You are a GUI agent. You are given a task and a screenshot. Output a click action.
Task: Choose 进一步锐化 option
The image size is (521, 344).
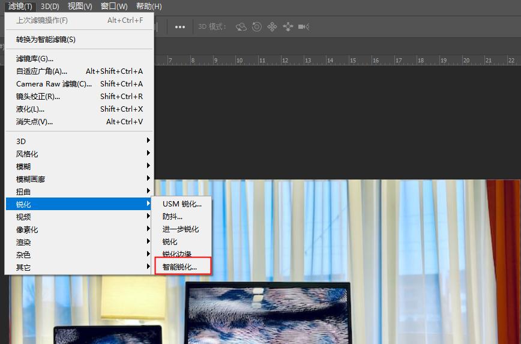coord(182,229)
